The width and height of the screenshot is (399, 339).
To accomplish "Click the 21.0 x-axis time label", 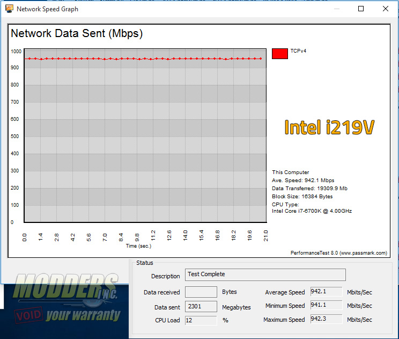I will (x=266, y=236).
